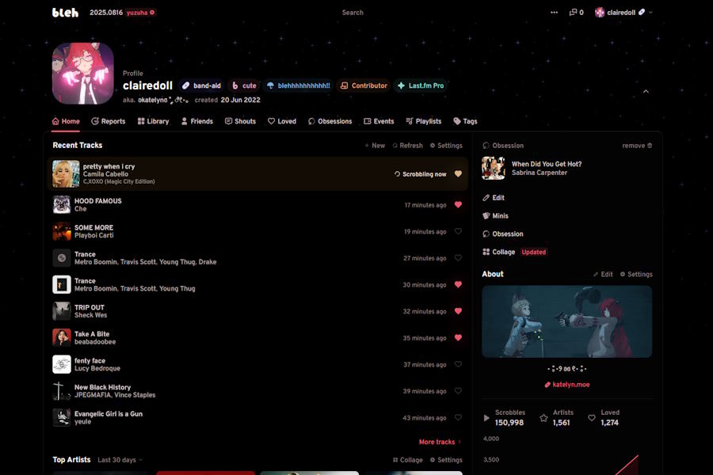Open the Library tab

(153, 121)
